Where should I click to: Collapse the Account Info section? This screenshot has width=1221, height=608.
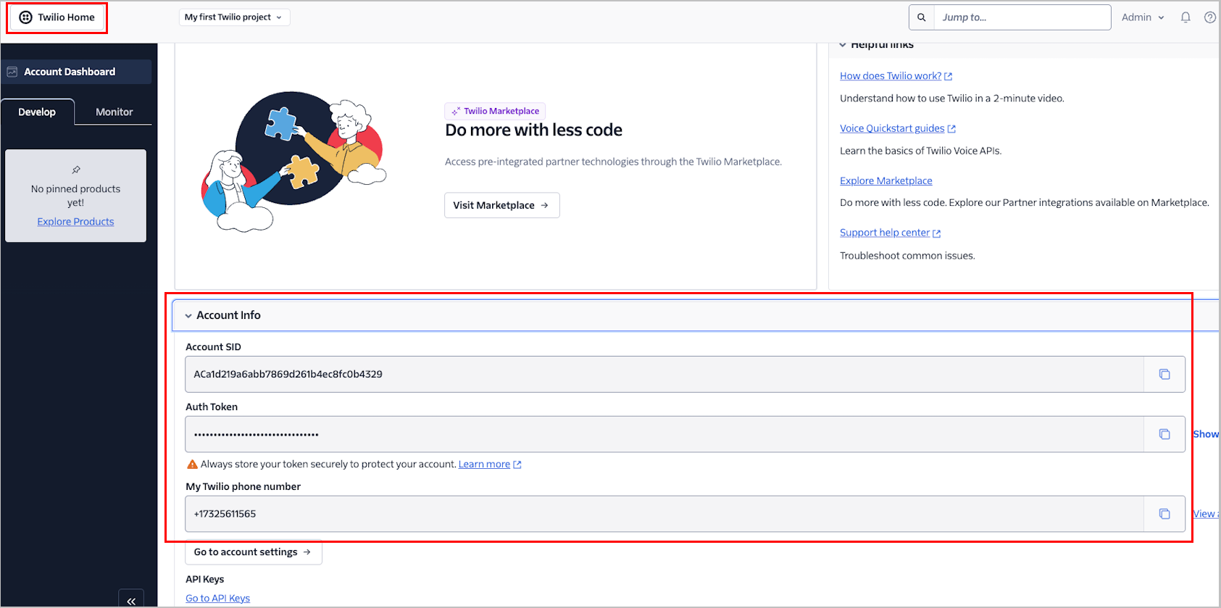pos(188,315)
